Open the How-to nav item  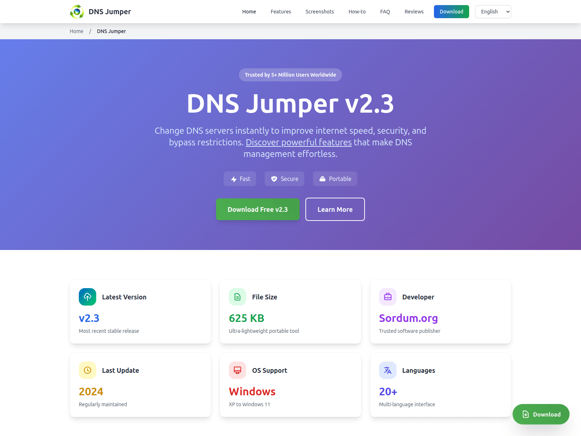coord(357,12)
